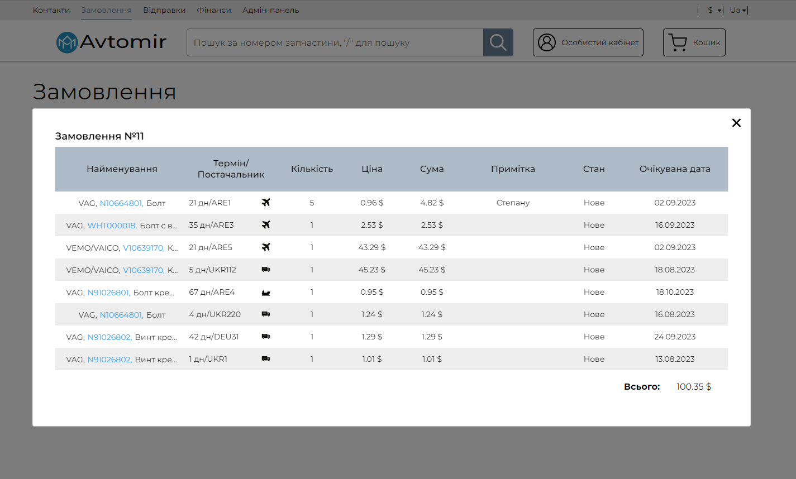Click truck icon in 4 дн/UKR220 row
This screenshot has width=796, height=479.
click(266, 314)
